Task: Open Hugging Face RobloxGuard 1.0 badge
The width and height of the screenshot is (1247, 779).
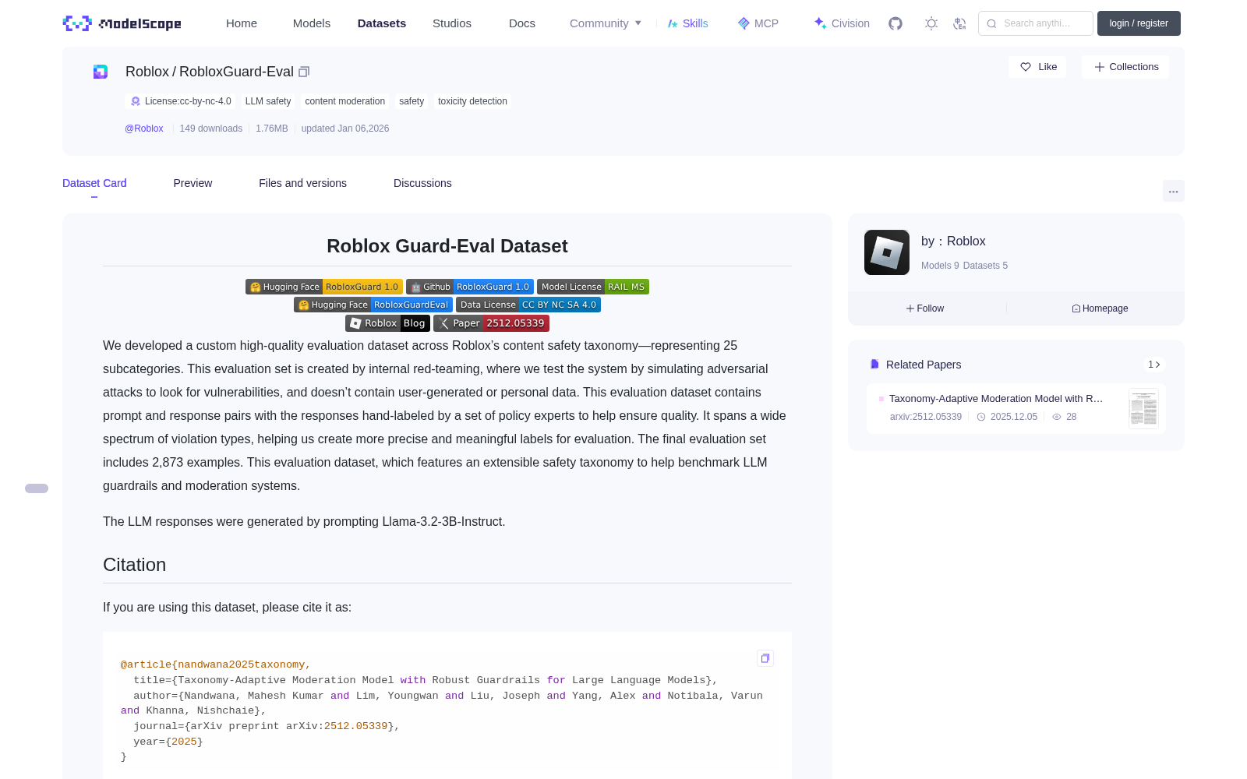Action: [x=324, y=287]
